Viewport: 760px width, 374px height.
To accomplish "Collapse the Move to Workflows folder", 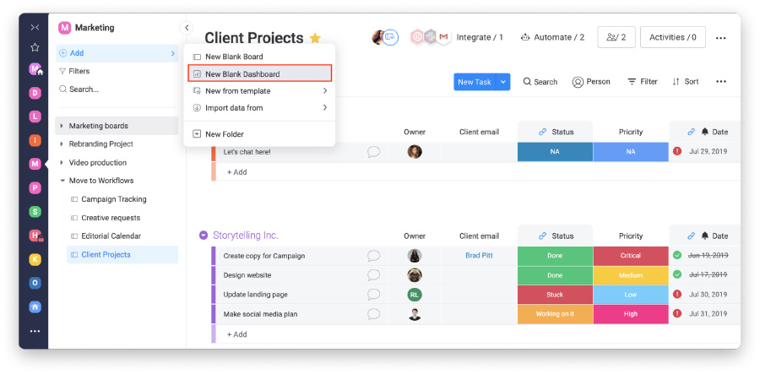I will point(62,181).
